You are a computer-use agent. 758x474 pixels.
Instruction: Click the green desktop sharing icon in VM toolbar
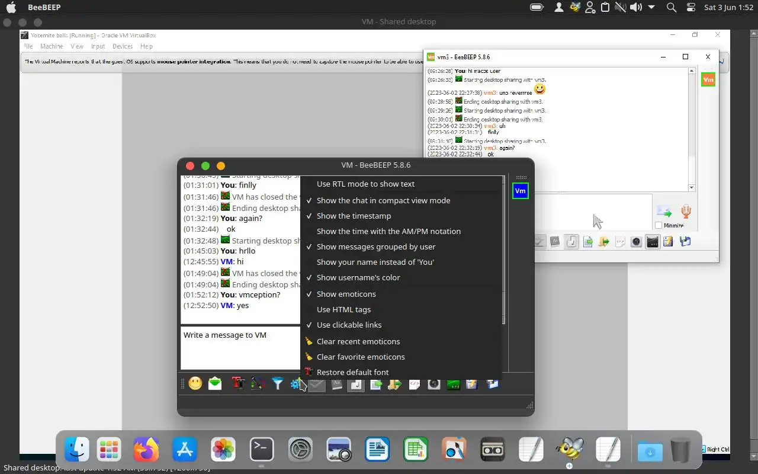tap(453, 385)
